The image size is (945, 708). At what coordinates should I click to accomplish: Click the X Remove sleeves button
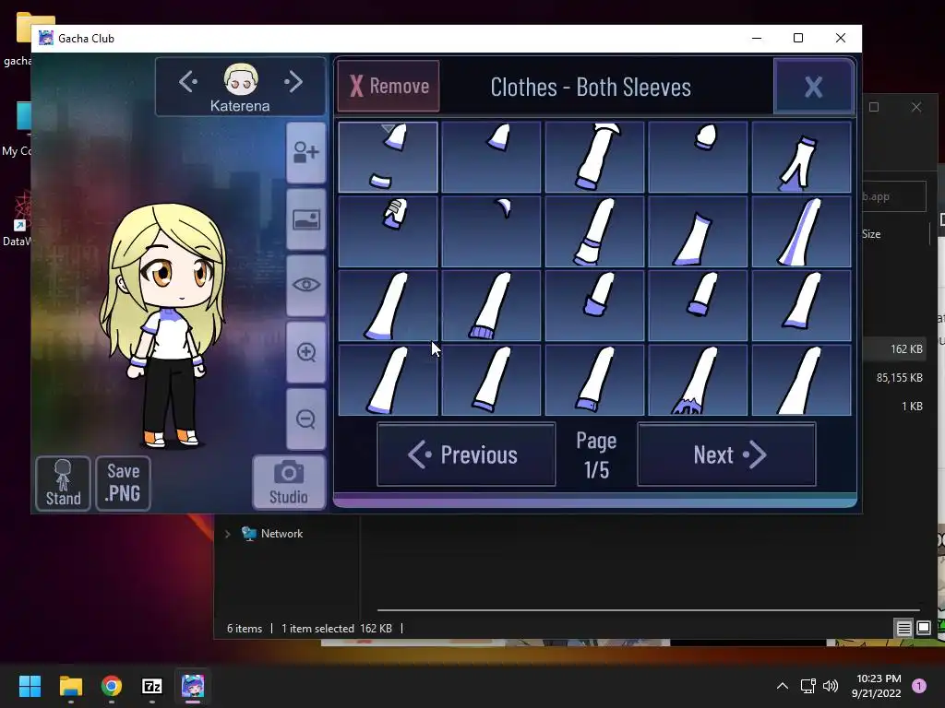389,86
